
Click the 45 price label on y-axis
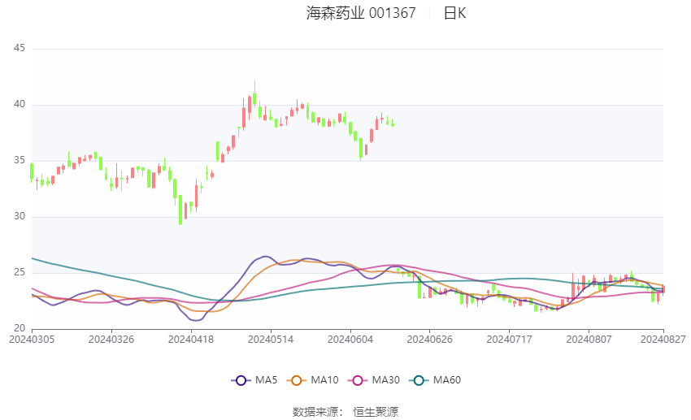[x=20, y=49]
